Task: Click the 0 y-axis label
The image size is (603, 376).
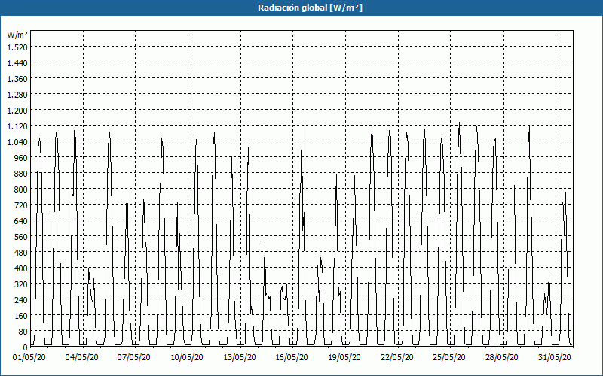Action: [x=26, y=347]
